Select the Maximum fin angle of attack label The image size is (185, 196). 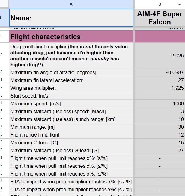(x=71, y=72)
